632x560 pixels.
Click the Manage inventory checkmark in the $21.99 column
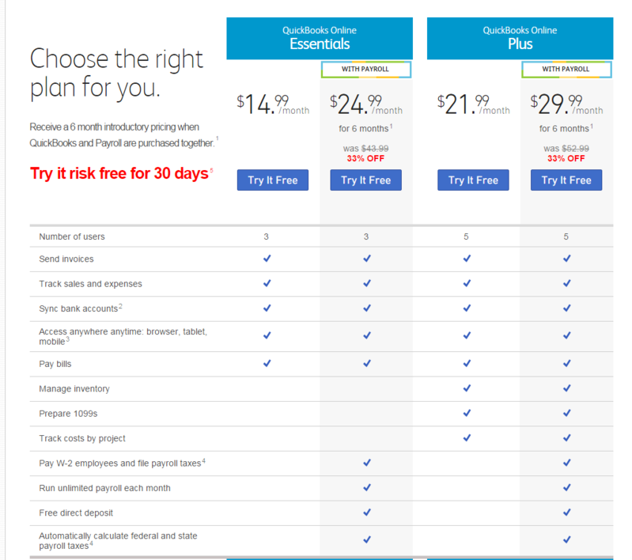coord(467,388)
